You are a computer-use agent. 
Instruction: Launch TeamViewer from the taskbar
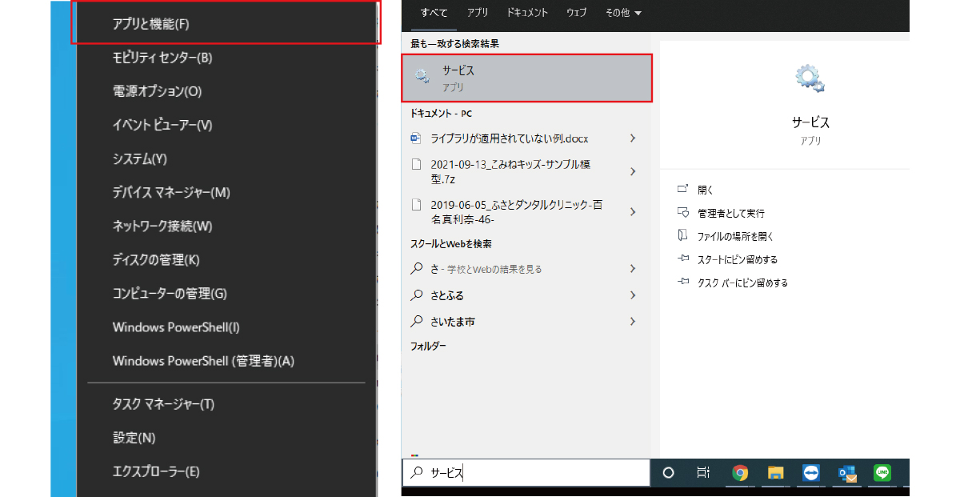[811, 473]
